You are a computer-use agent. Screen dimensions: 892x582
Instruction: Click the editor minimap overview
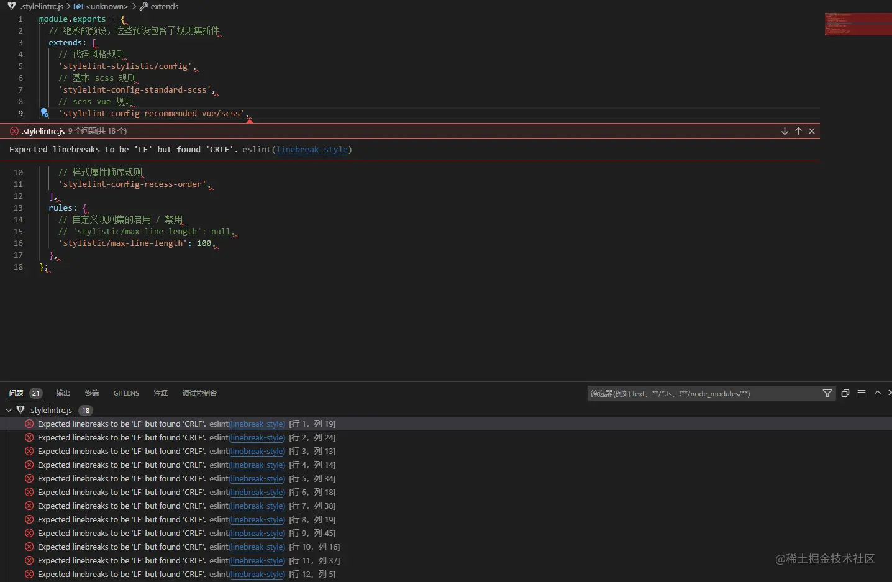click(x=858, y=24)
